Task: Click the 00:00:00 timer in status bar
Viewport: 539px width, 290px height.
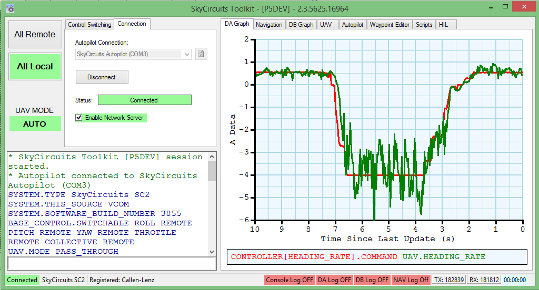Action: 515,280
